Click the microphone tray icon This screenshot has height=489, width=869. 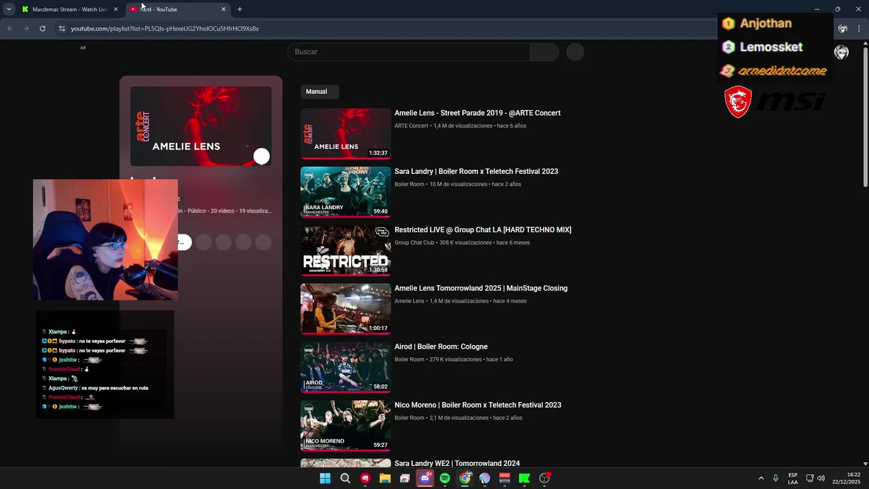[775, 478]
